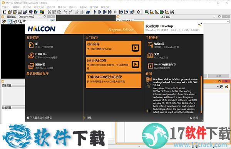Expand the operator name combo box dropdown
The image size is (231, 149).
click(228, 22)
